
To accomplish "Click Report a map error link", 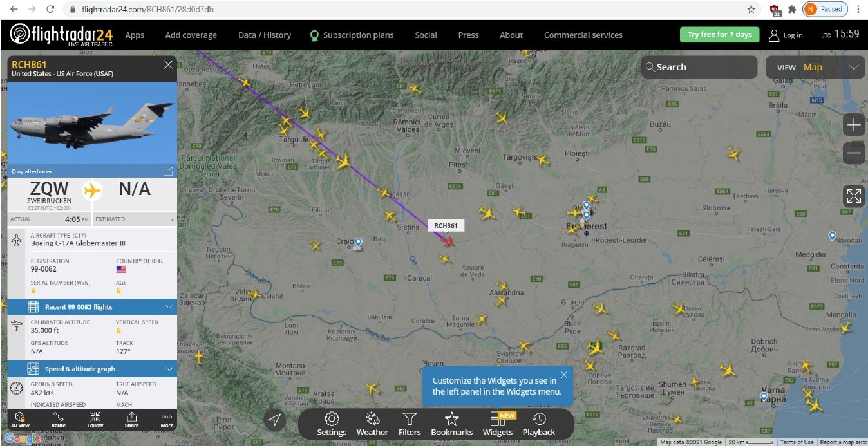I will tap(844, 442).
